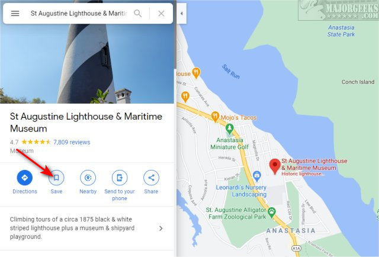Screen dimensions: 379x257
Task: Expand the place description chevron
Action: (160, 228)
